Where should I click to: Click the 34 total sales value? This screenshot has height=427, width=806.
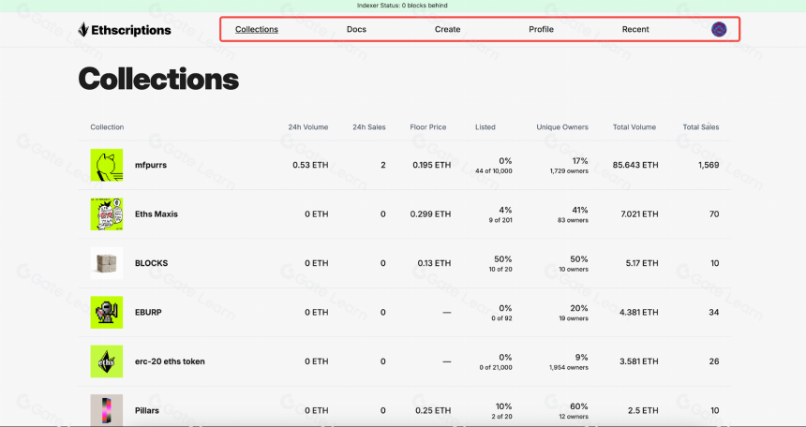pyautogui.click(x=713, y=312)
